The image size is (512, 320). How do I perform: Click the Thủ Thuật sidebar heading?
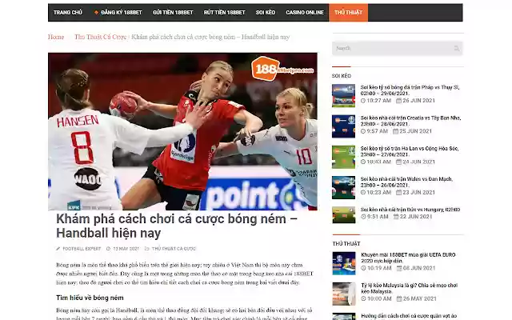346,243
